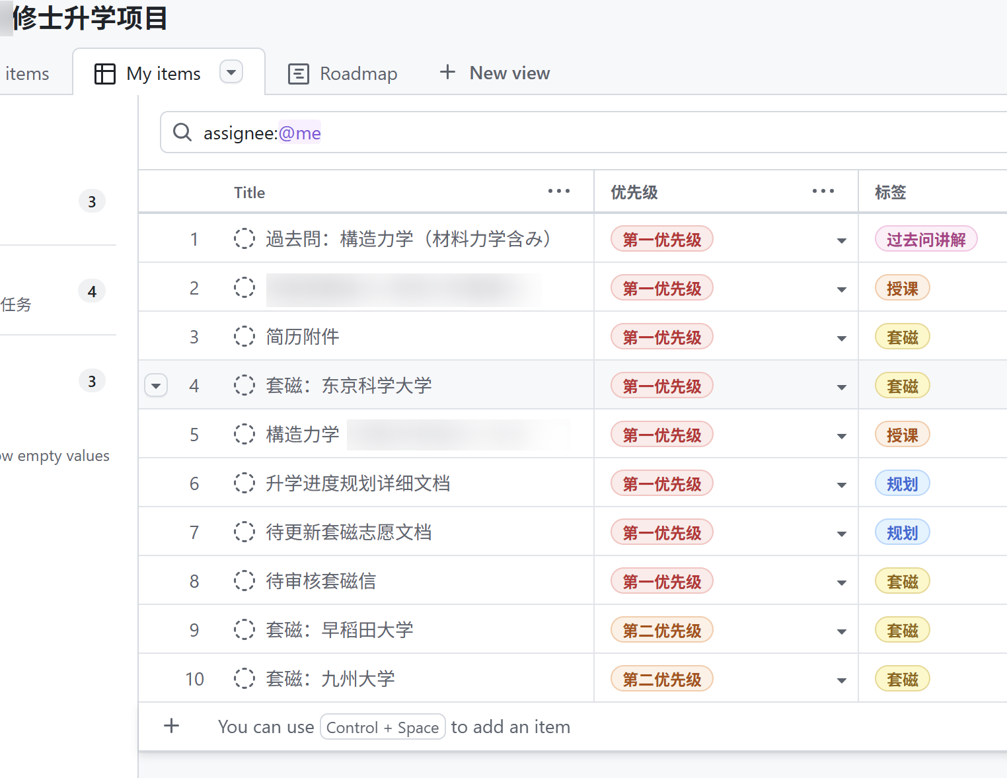This screenshot has width=1007, height=778.
Task: Click the table layout icon on My items tab
Action: [x=104, y=73]
